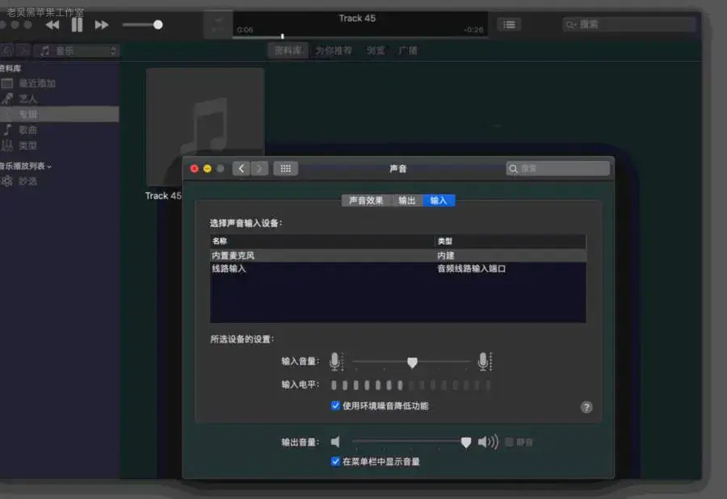The width and height of the screenshot is (727, 499).
Task: Go forward with the iTunes navigation arrow
Action: pos(23,51)
